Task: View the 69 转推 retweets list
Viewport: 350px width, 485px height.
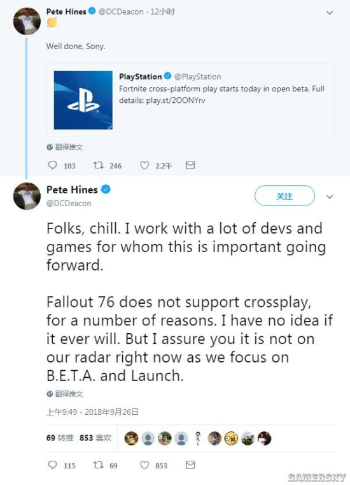Action: pos(60,438)
